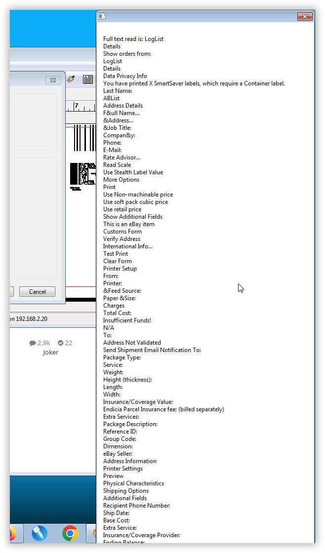Click the 'Clear Form' text line
The width and height of the screenshot is (325, 553).
(x=118, y=261)
